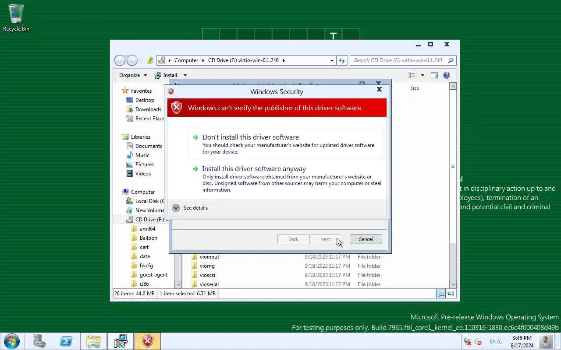Open amd64 folder in tree

143,229
